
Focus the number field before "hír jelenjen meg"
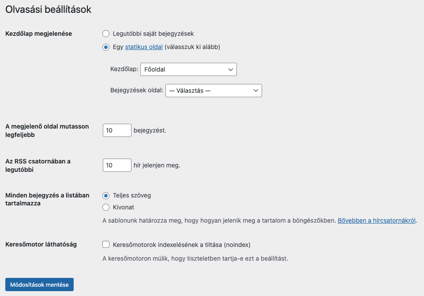point(117,165)
